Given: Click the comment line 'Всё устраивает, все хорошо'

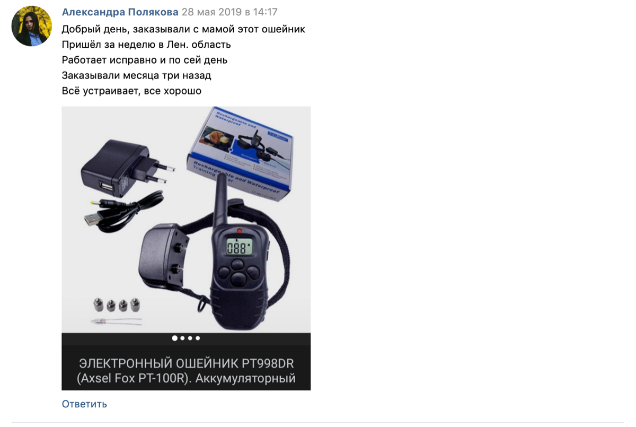Looking at the screenshot, I should pyautogui.click(x=131, y=91).
